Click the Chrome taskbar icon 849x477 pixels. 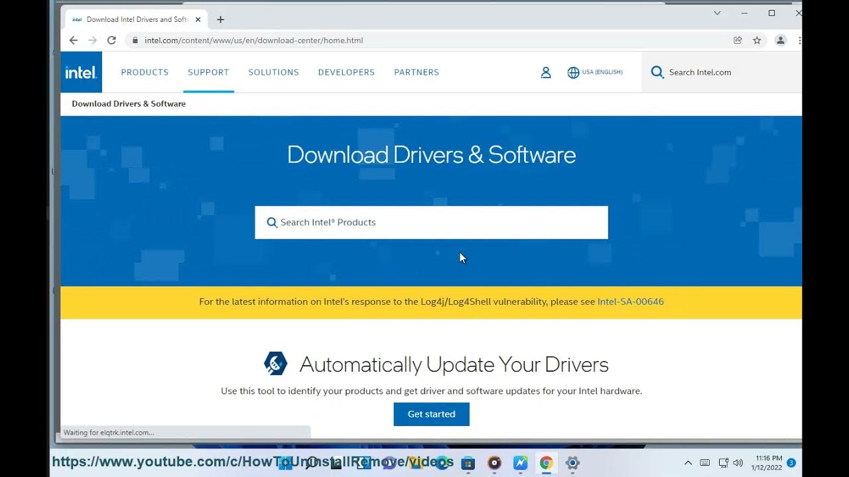tap(547, 463)
